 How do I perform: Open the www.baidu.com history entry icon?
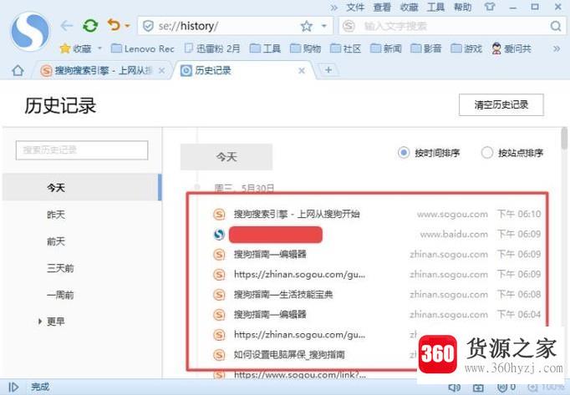[x=219, y=235]
